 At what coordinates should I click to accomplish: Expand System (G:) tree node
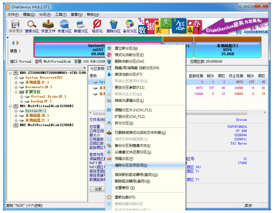tap(16, 111)
